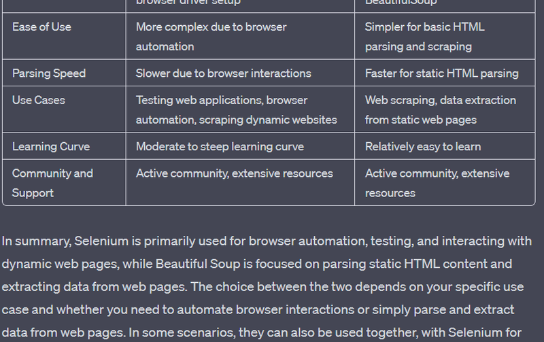Click the "Ease of Use" row header
544x342 pixels.
[41, 27]
